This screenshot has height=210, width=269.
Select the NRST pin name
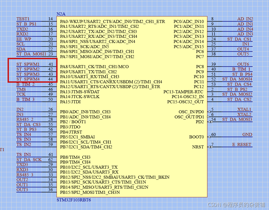(198, 147)
